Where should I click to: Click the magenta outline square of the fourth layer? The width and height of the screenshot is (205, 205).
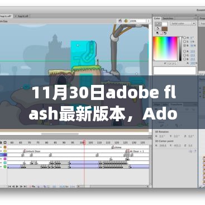5,159
